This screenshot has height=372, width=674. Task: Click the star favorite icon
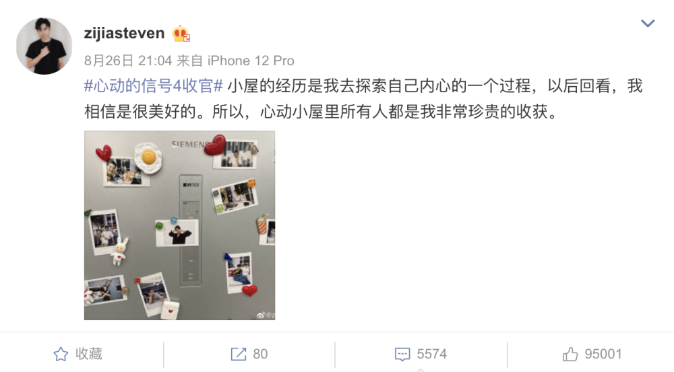(x=61, y=354)
